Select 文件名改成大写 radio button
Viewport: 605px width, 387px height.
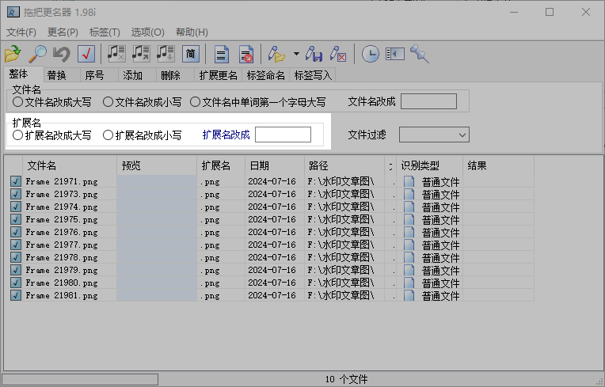click(17, 102)
